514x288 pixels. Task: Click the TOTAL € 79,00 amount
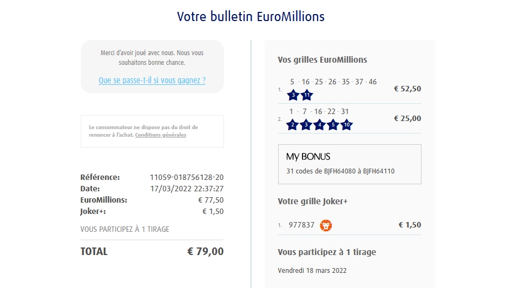[x=205, y=251]
